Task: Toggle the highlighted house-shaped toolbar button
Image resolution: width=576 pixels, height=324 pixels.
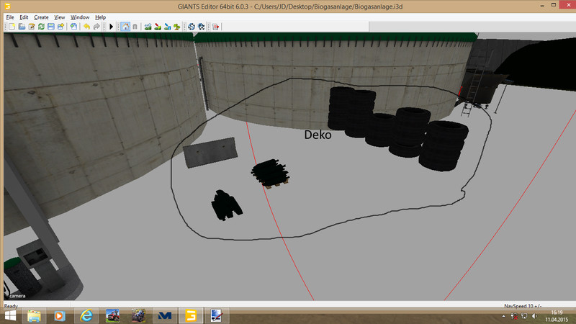Action: pos(125,27)
